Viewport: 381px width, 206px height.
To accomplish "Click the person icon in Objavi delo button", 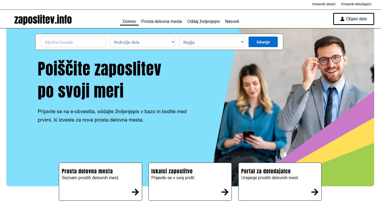I will [x=342, y=19].
